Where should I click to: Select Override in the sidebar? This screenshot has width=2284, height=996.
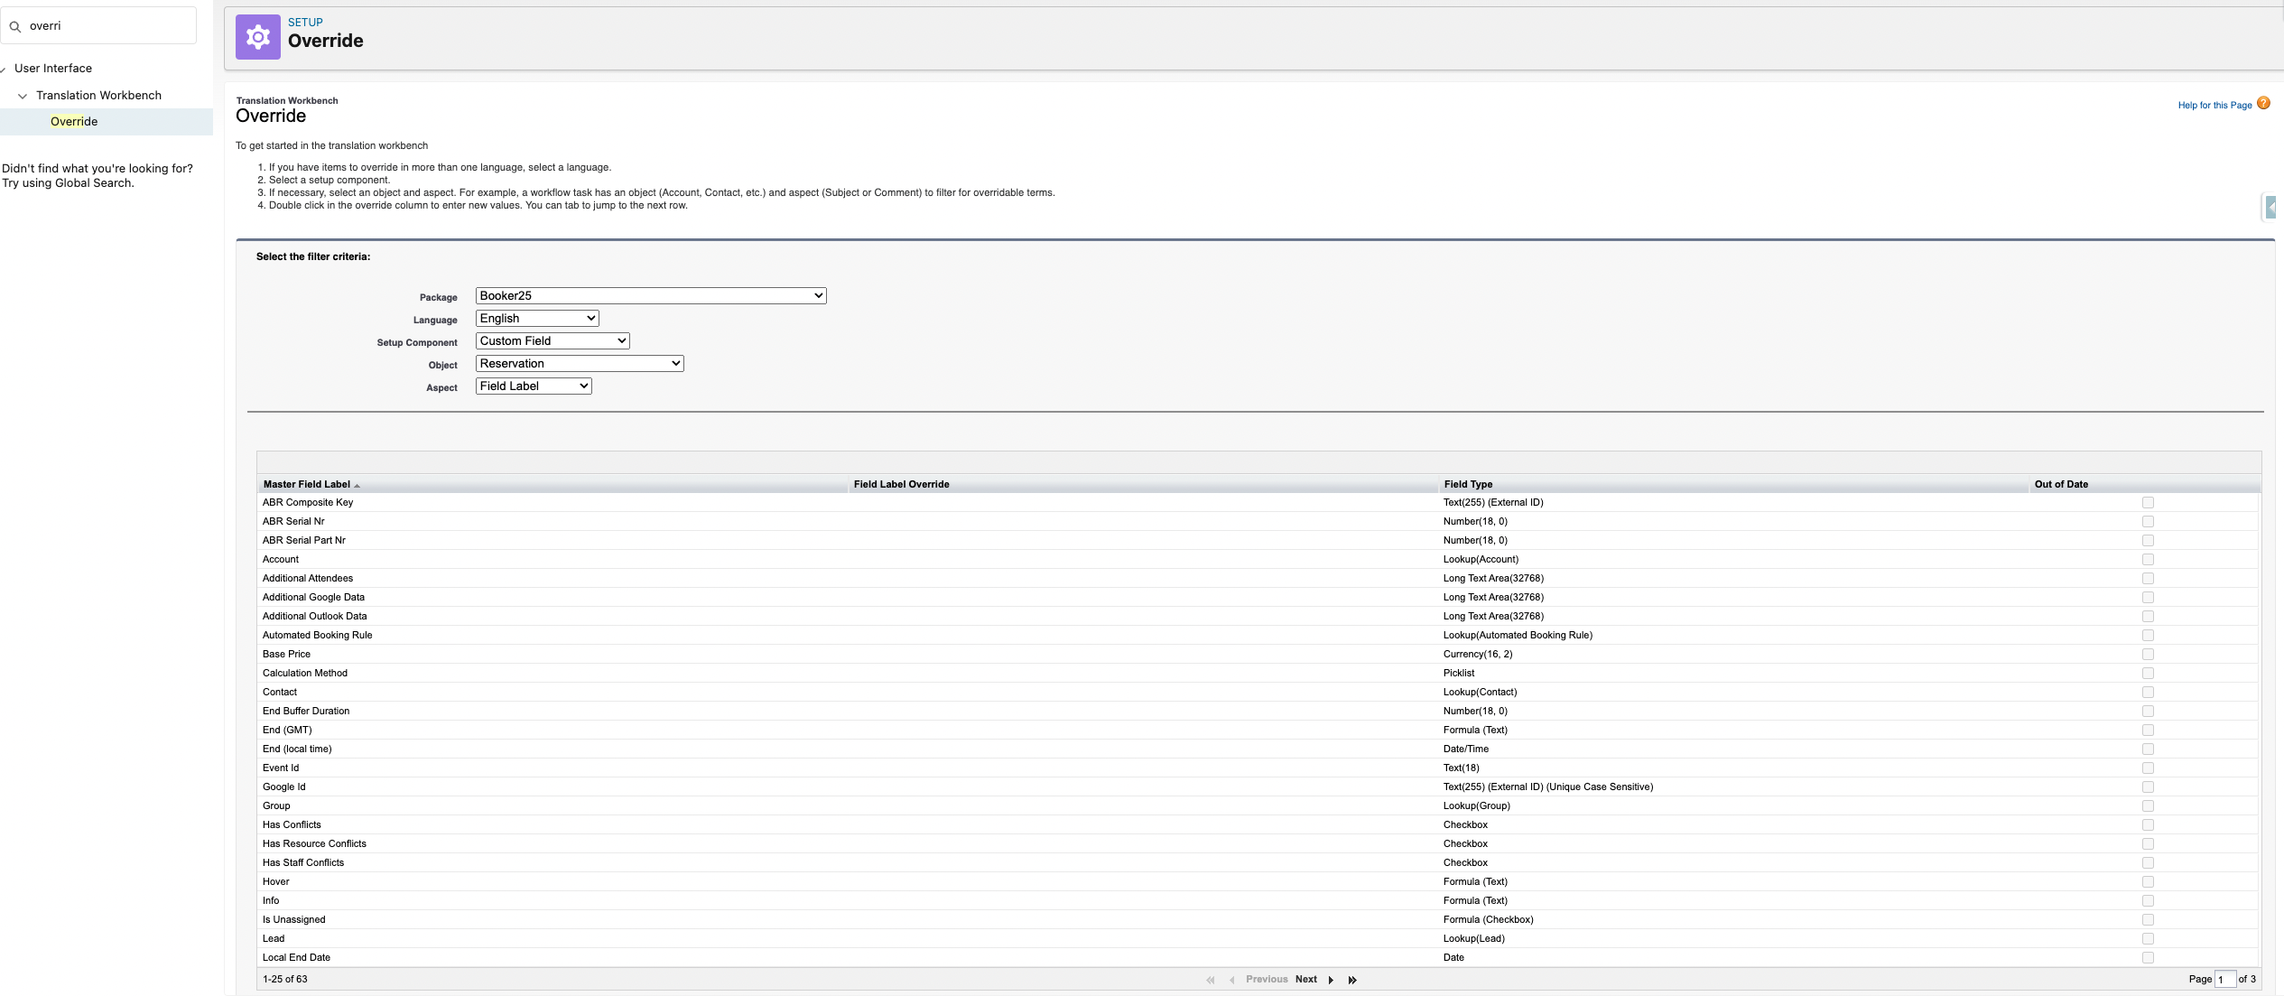coord(74,121)
